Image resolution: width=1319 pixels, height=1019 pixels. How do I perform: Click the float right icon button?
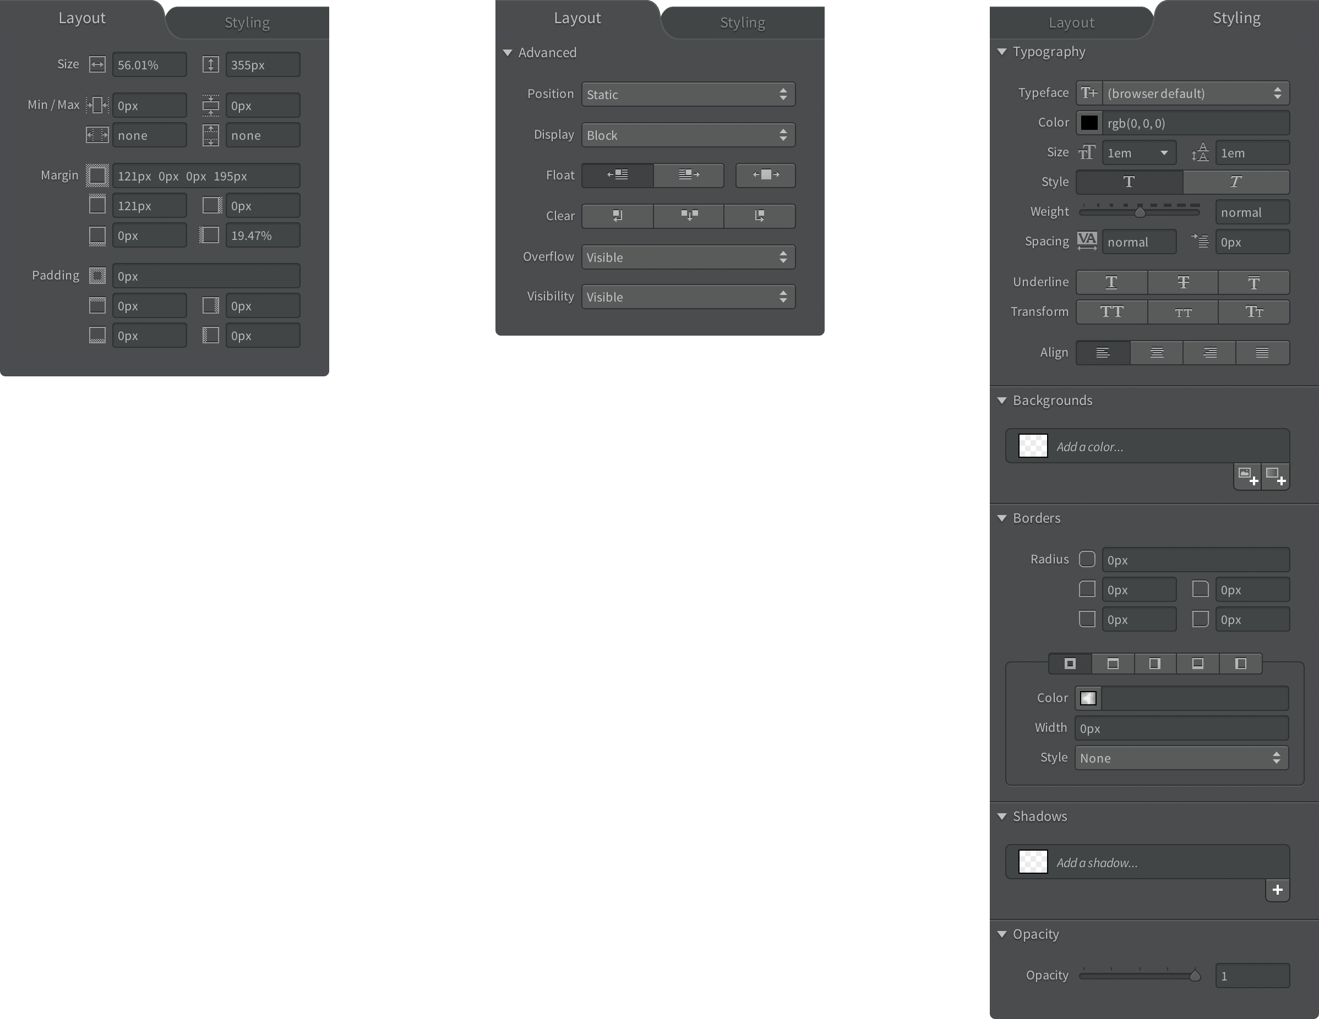(689, 175)
